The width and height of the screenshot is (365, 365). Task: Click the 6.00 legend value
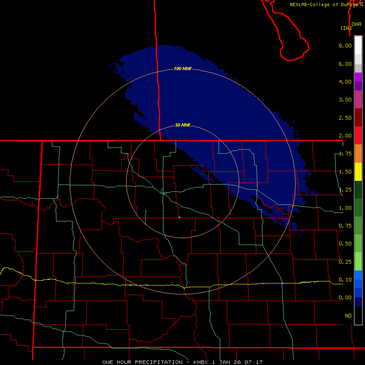click(x=345, y=64)
